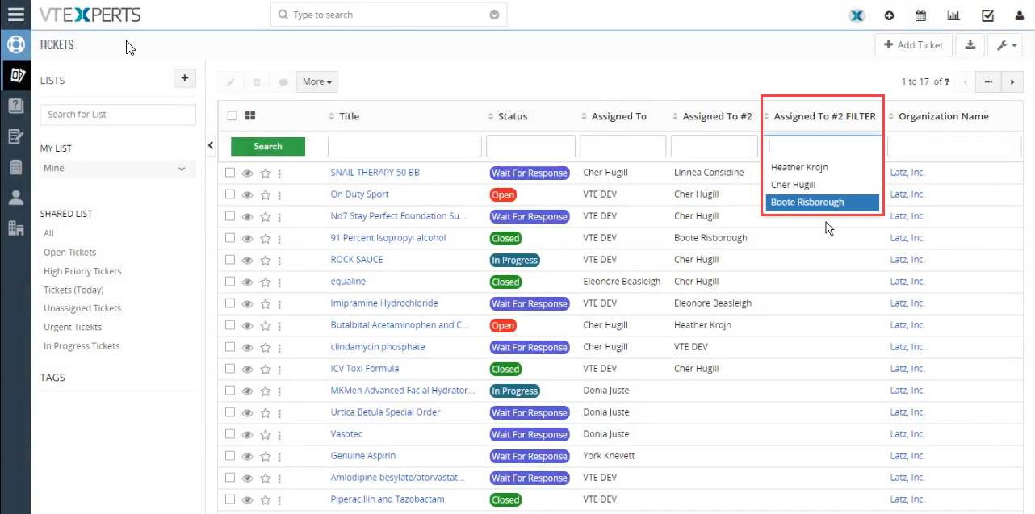Click the Title column filter field

pos(404,146)
